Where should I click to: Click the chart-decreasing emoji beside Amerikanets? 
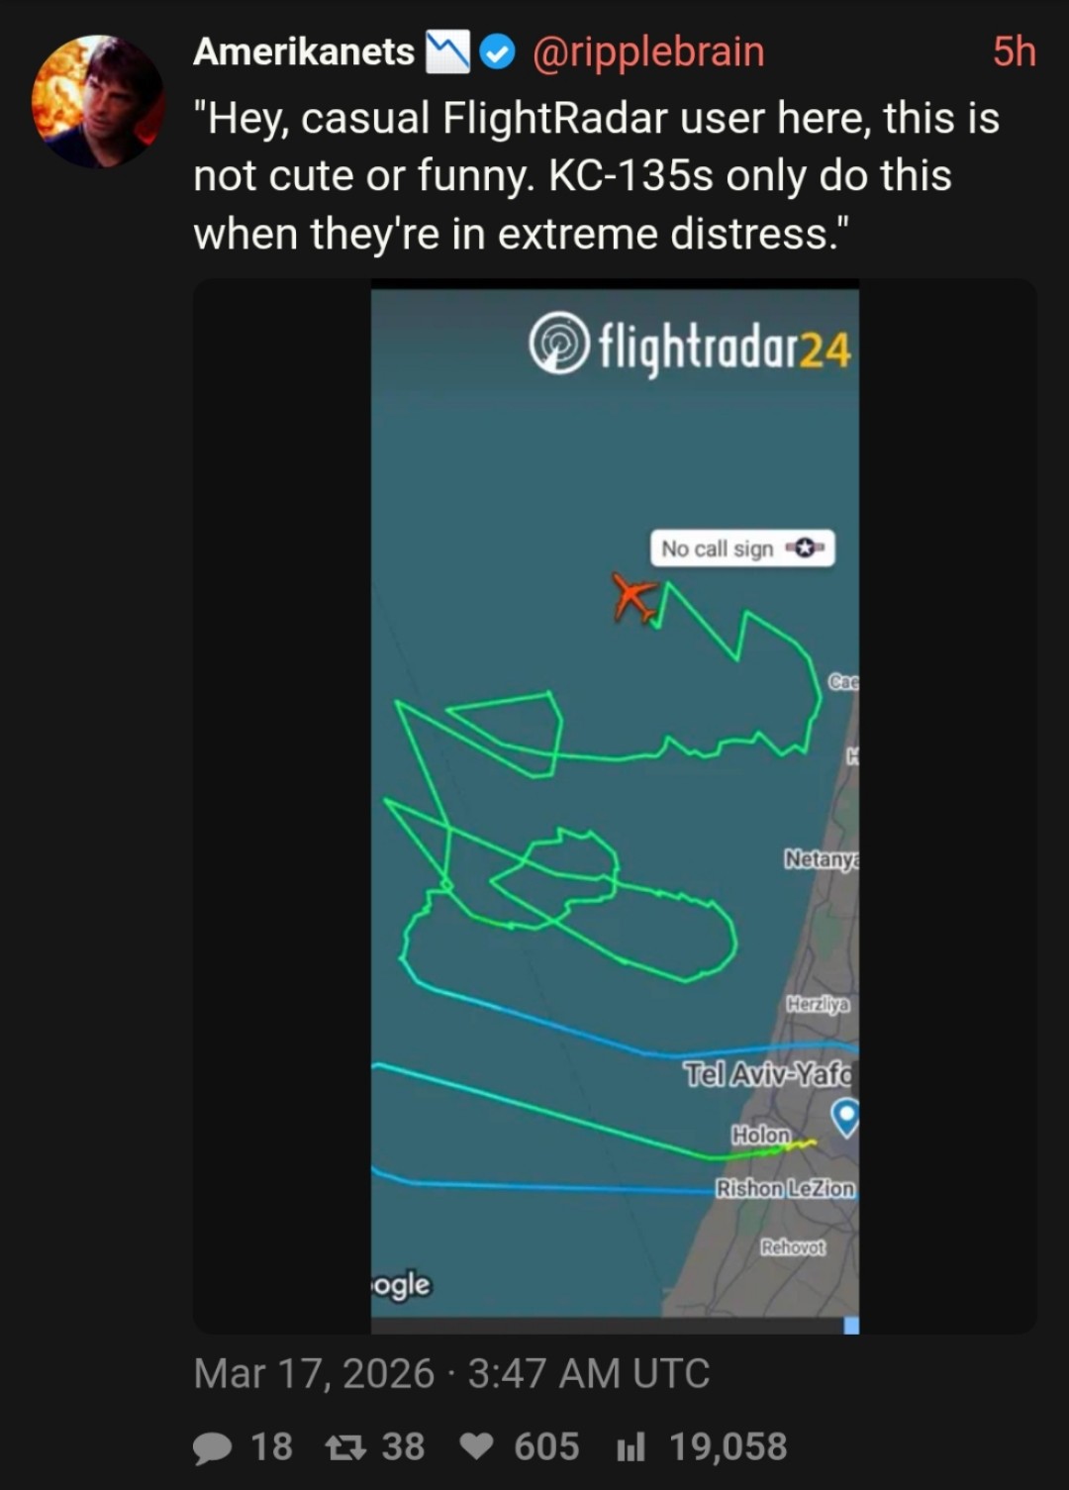(446, 52)
